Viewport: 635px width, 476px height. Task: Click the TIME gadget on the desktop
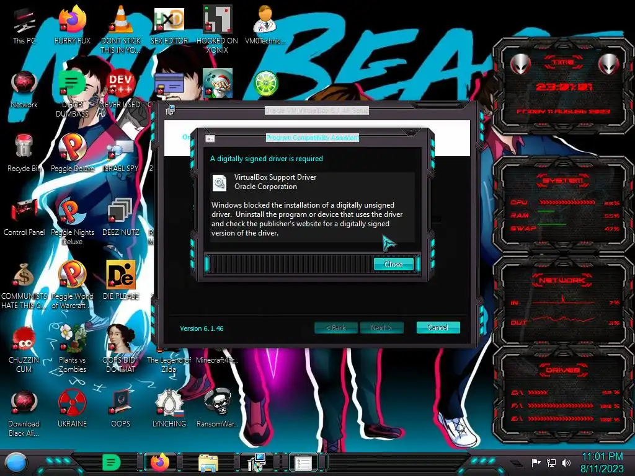click(x=564, y=86)
